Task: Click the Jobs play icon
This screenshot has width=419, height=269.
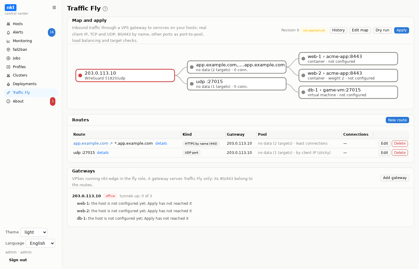Action: [x=8, y=58]
